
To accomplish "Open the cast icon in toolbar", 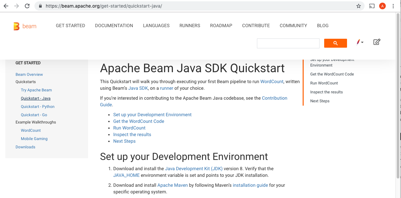I will 372,6.
